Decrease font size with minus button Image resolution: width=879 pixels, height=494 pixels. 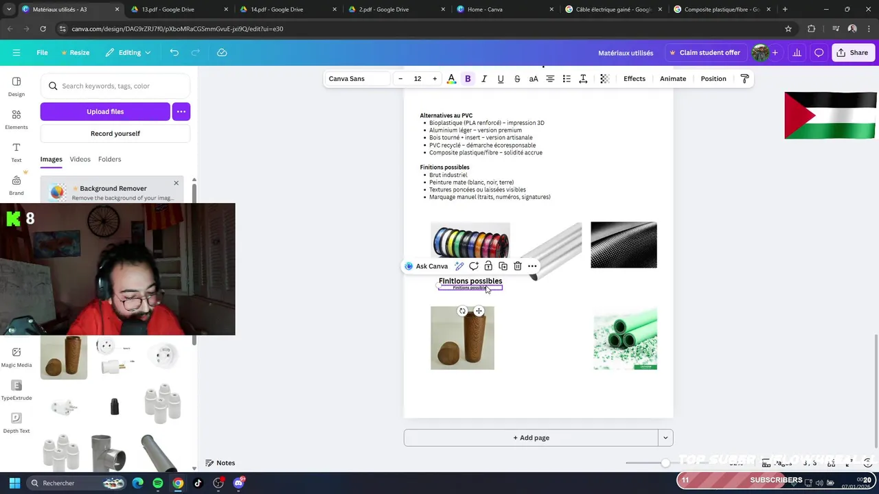click(400, 79)
